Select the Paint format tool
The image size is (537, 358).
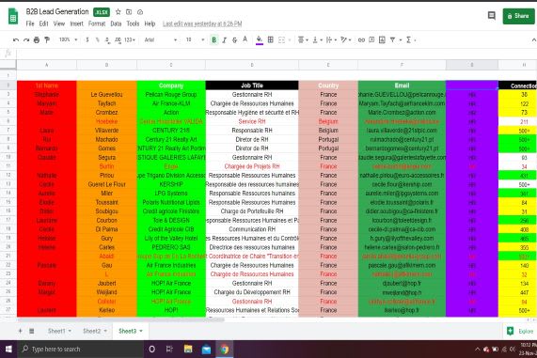click(x=47, y=40)
